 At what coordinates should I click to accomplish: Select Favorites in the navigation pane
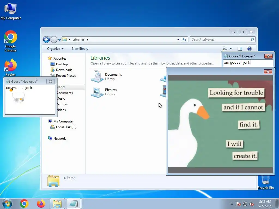pyautogui.click(x=57, y=58)
